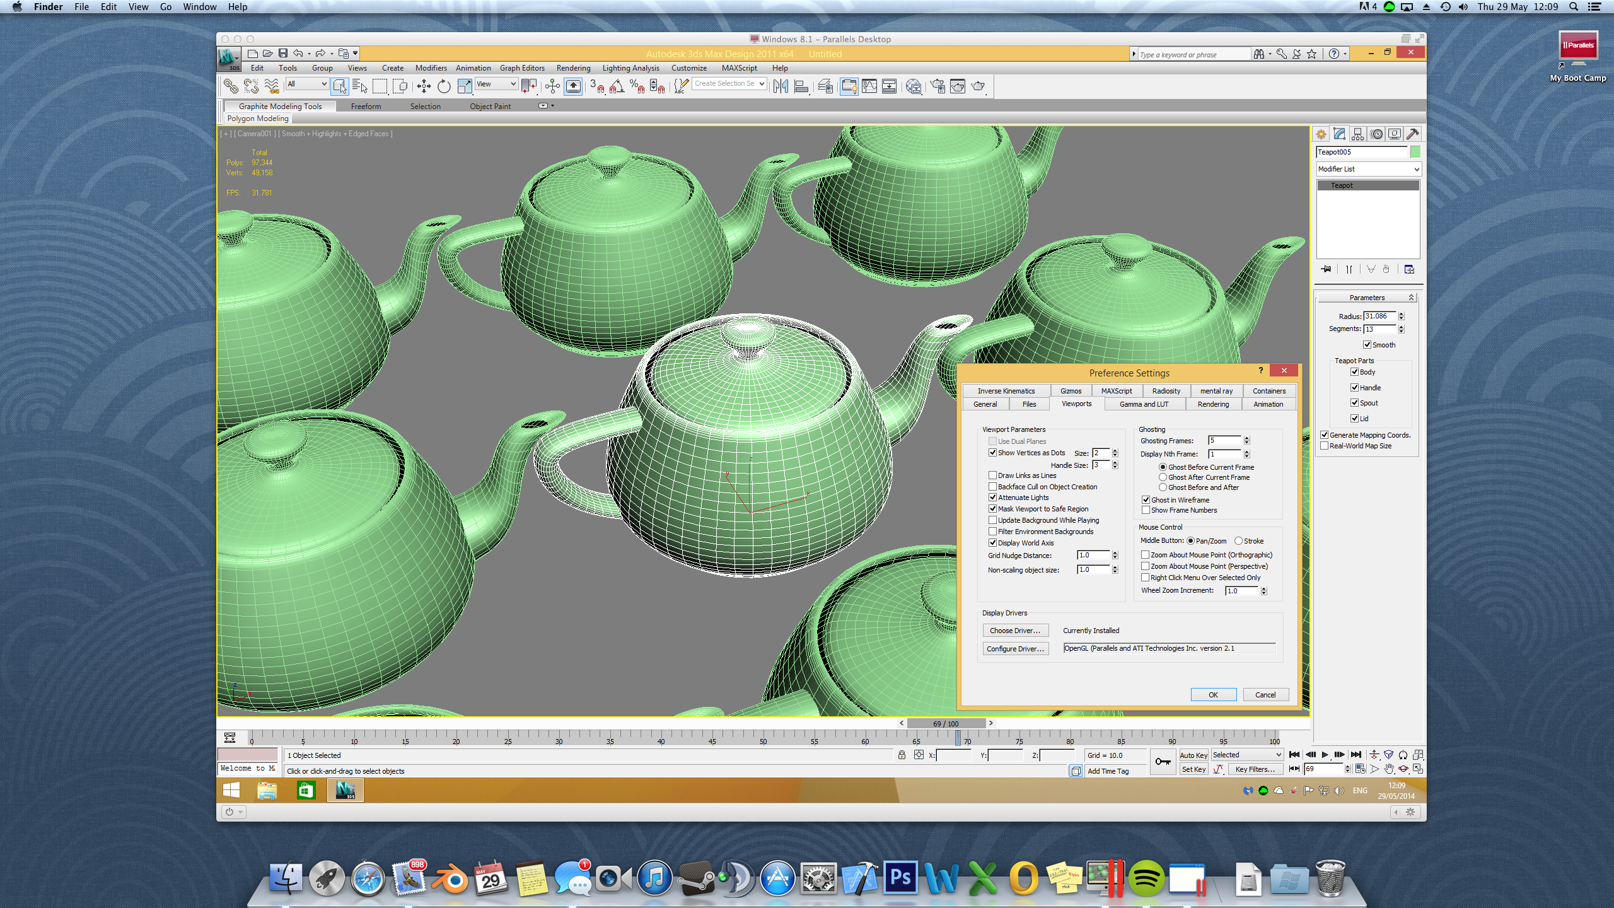Screen dimensions: 1614x908
Task: Uncheck the Handle teapot part
Action: point(1354,388)
